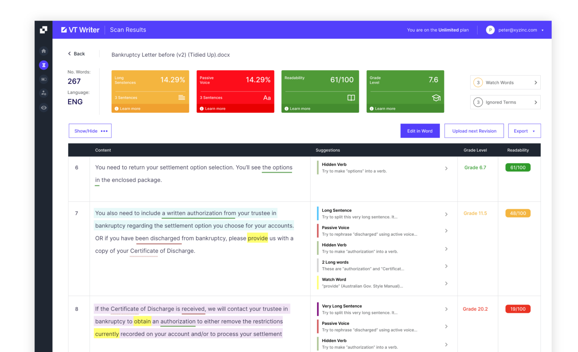Go Back to previous page
The height and width of the screenshot is (352, 578).
point(76,54)
